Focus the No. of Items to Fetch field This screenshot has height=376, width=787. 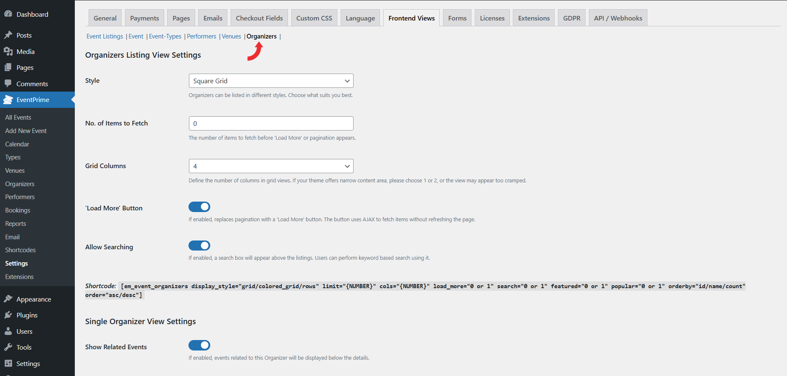click(x=271, y=123)
